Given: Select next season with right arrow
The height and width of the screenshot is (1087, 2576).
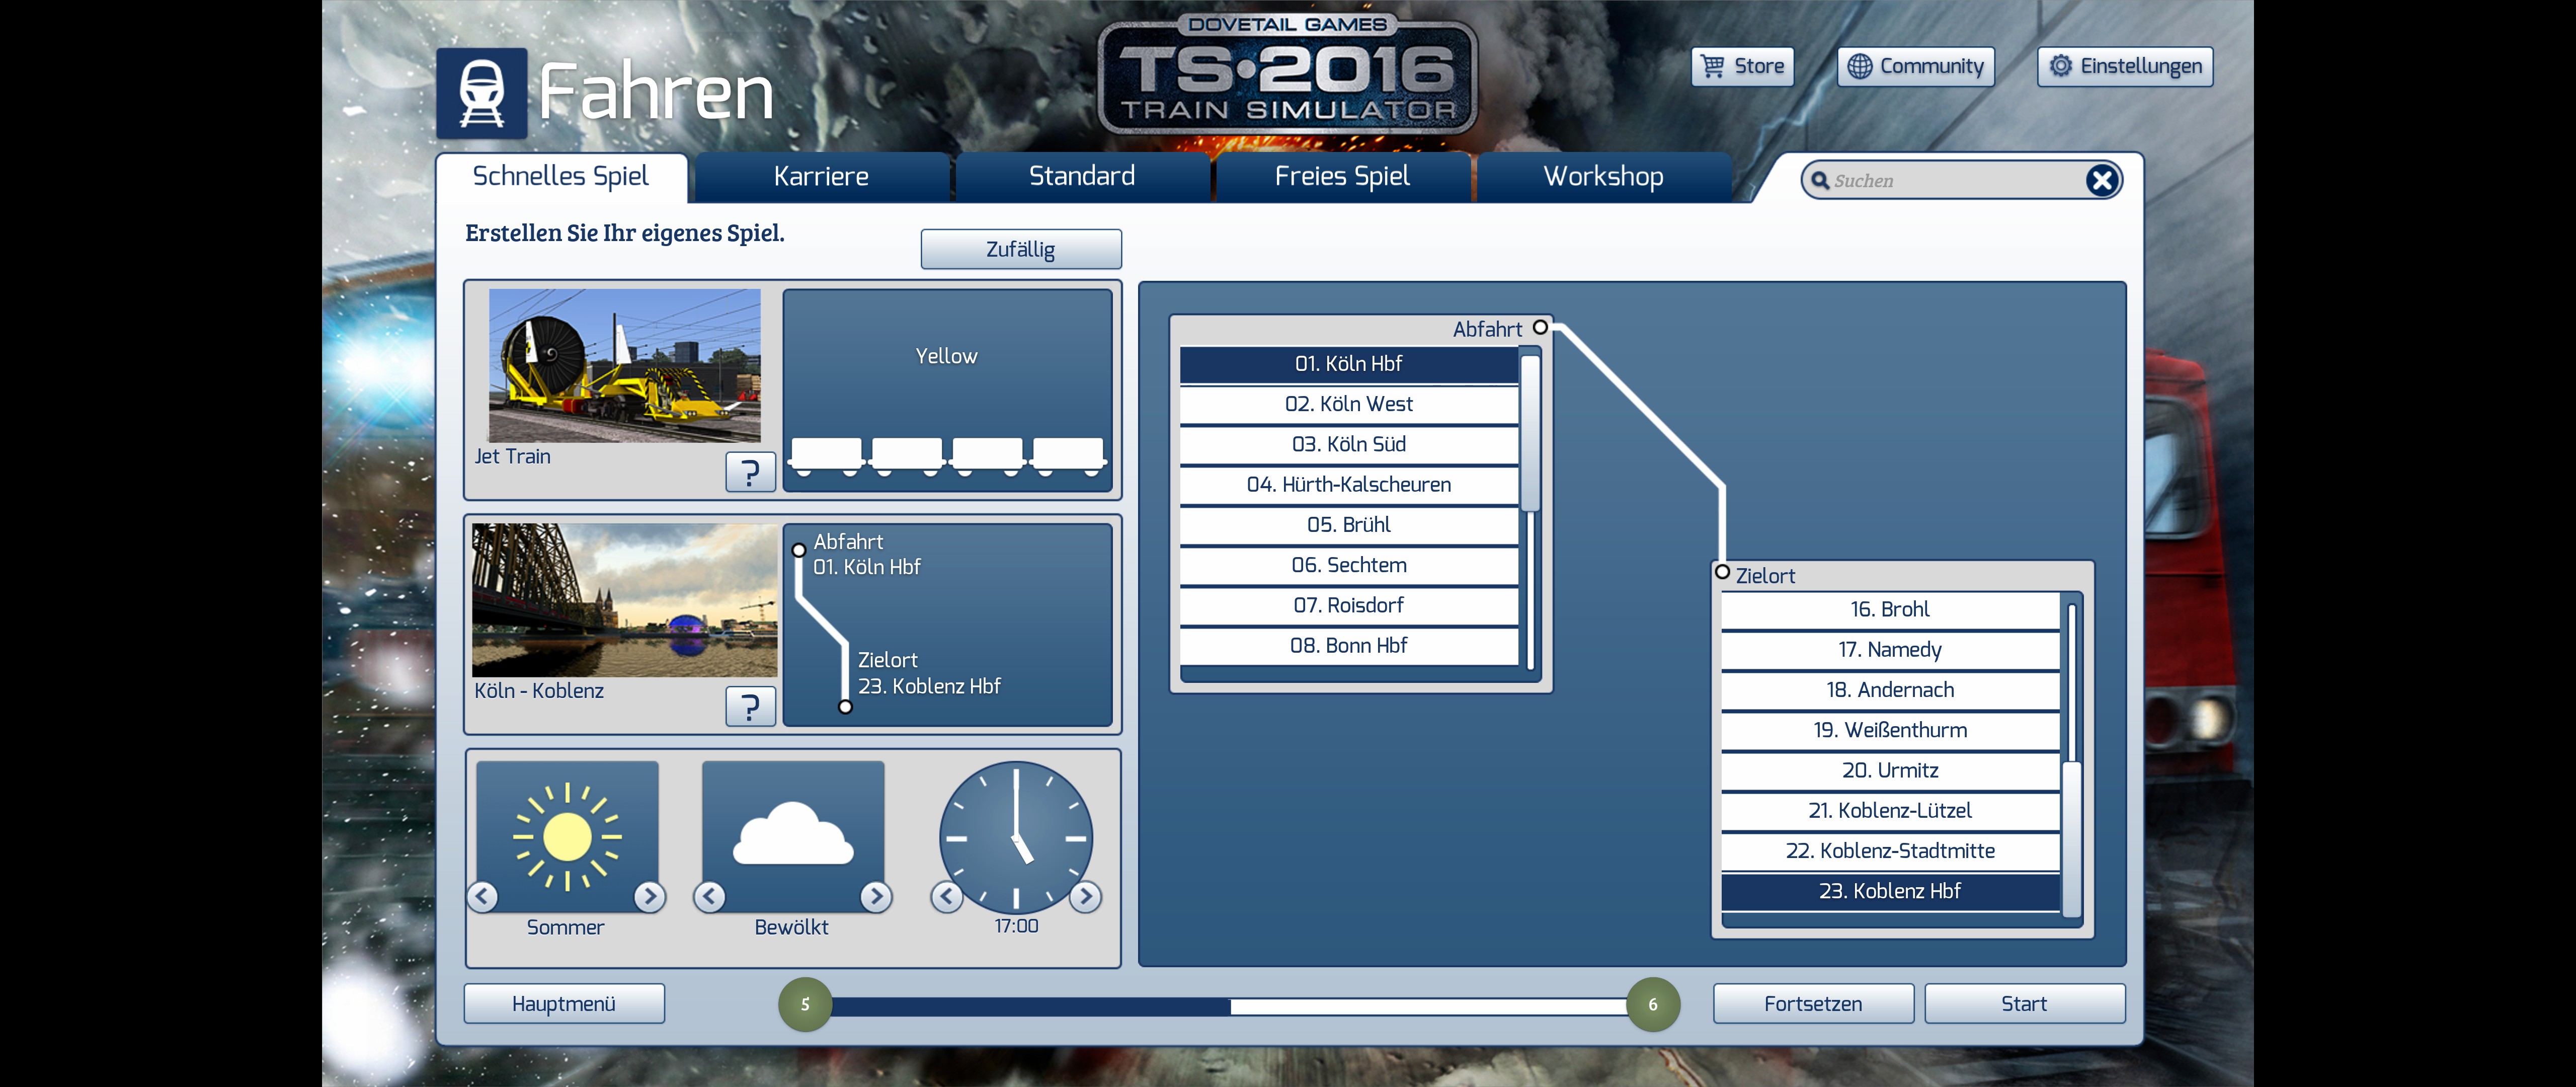Looking at the screenshot, I should tap(649, 896).
